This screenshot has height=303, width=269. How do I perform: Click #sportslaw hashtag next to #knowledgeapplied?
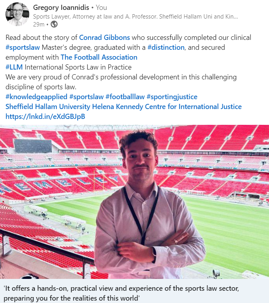(86, 97)
